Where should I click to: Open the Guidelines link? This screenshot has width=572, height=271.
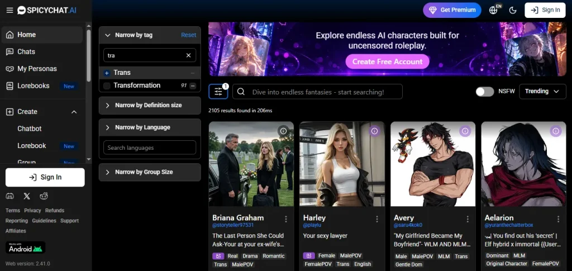(44, 221)
